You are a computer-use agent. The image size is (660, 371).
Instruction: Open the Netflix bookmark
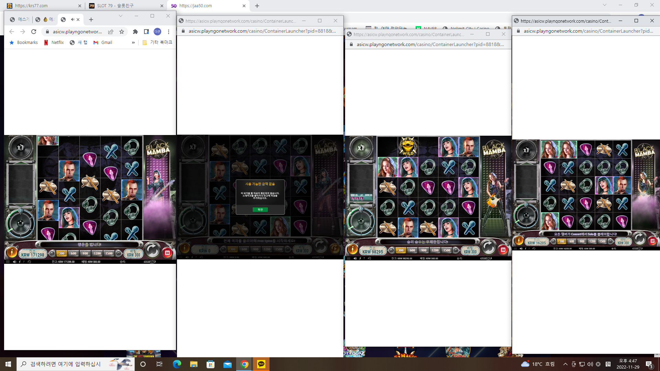[54, 43]
